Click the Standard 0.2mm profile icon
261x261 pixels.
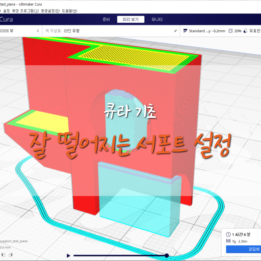coord(185,31)
